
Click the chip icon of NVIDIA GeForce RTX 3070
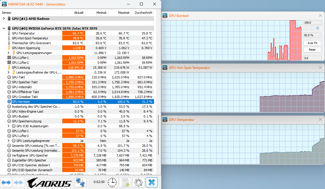pyautogui.click(x=9, y=28)
